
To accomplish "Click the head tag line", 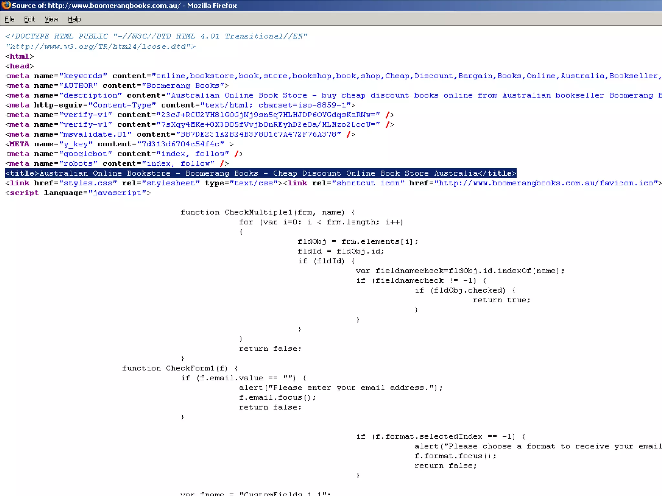I will coord(19,66).
